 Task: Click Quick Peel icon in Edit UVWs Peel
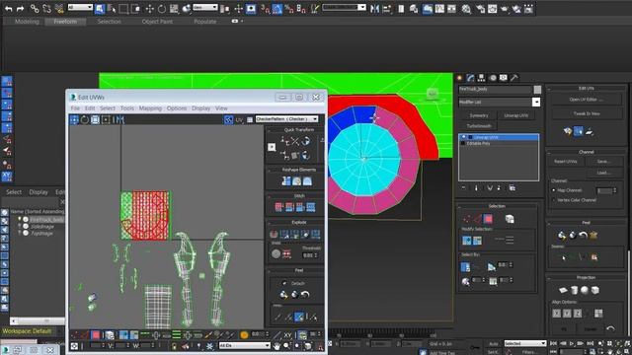point(283,295)
